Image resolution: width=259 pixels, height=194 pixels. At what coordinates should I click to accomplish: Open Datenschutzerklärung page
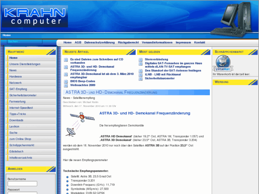(99, 42)
